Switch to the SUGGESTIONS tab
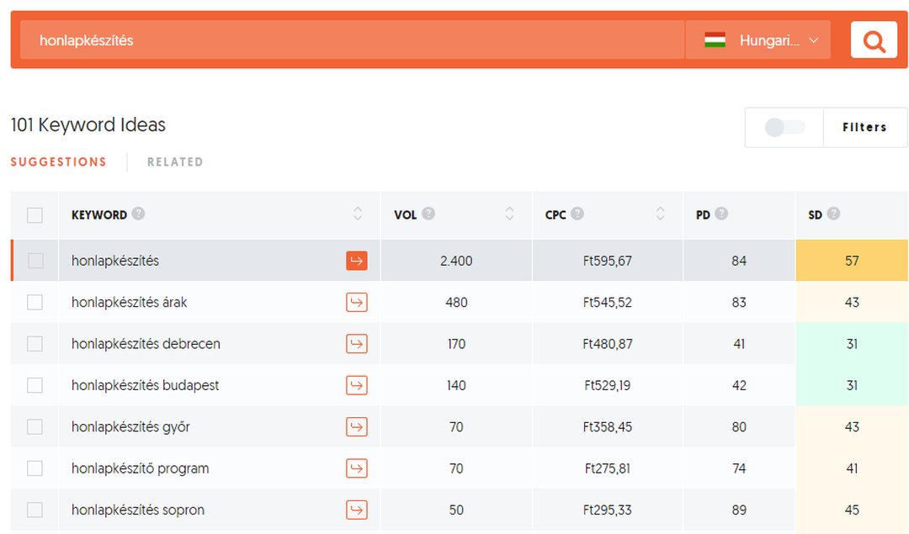The width and height of the screenshot is (909, 534). tap(59, 162)
